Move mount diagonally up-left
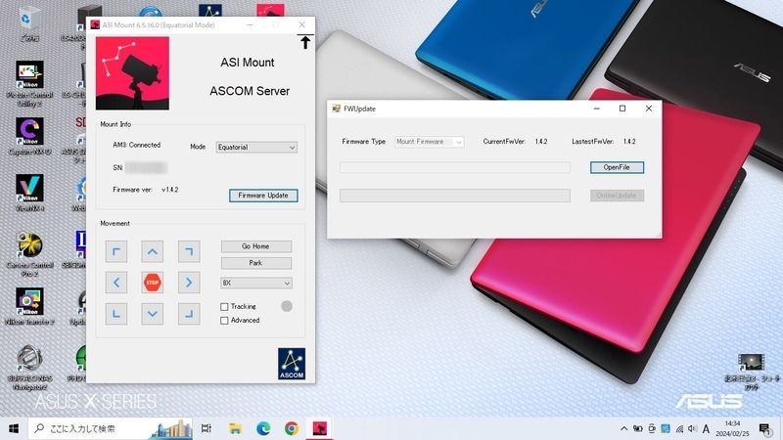The height and width of the screenshot is (440, 783). pos(116,252)
